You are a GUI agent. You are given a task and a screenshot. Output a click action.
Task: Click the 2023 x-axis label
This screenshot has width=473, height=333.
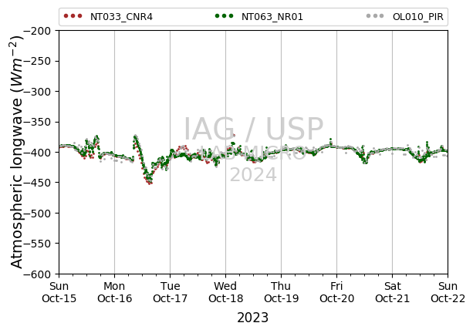click(253, 318)
